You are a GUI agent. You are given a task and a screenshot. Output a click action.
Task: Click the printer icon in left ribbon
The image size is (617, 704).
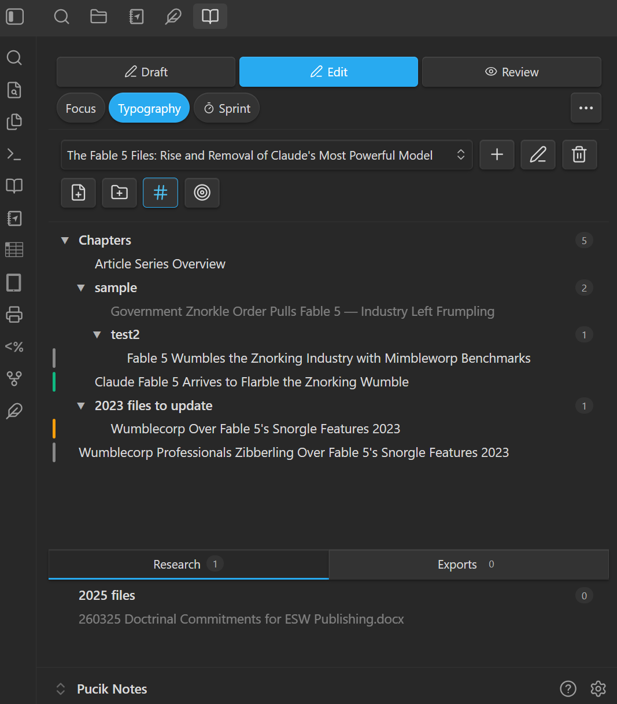[14, 315]
